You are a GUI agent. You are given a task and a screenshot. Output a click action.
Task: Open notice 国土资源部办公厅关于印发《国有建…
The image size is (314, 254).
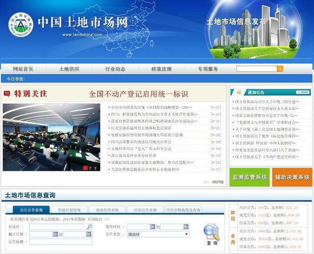click(x=267, y=102)
